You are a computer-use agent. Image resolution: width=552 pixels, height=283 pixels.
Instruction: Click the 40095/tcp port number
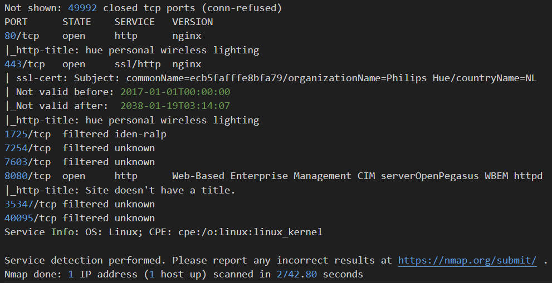tap(19, 219)
